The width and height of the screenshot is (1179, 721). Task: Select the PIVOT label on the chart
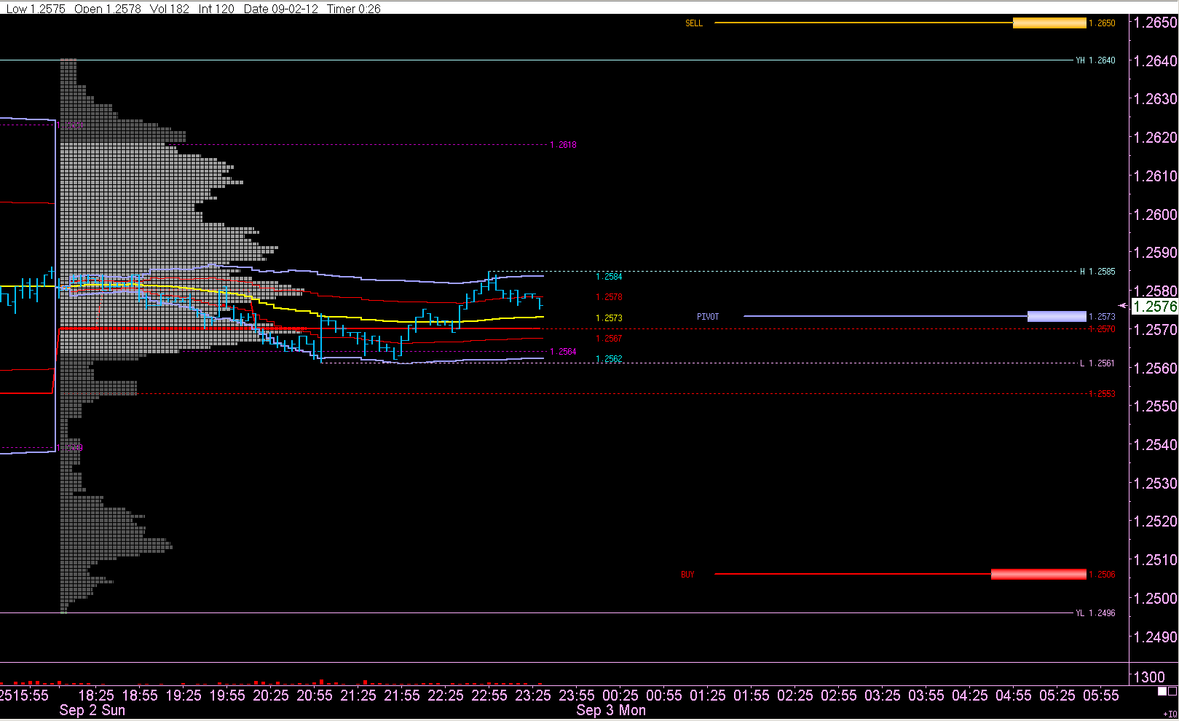point(708,317)
